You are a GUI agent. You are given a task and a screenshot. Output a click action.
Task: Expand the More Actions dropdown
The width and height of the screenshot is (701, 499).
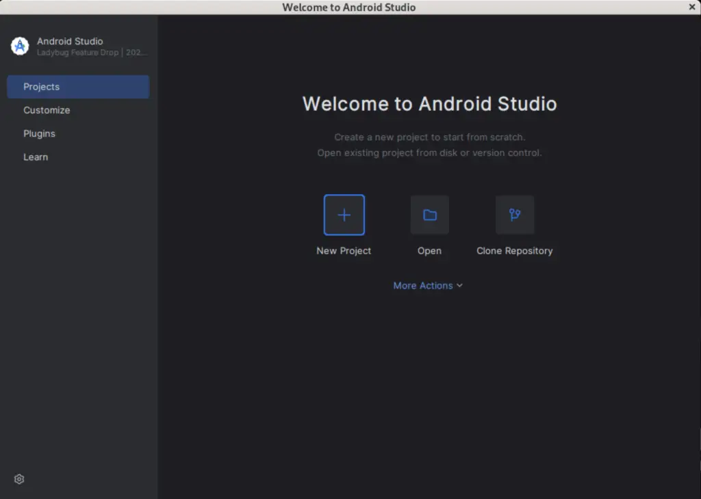(x=423, y=285)
